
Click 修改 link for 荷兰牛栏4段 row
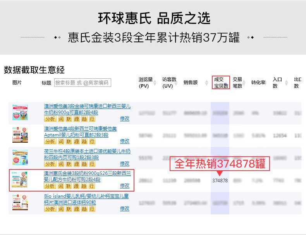point(125,163)
